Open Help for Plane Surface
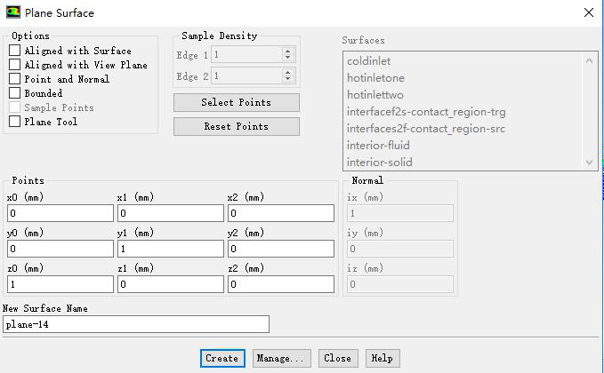Viewport: 604px width, 373px height. point(383,358)
